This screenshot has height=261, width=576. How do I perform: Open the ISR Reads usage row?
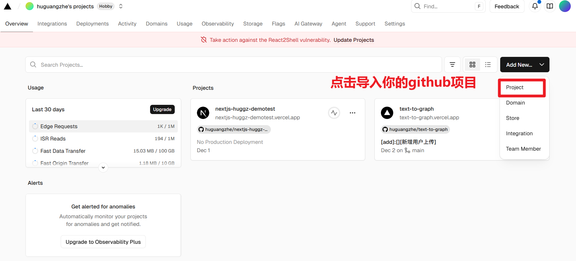103,139
